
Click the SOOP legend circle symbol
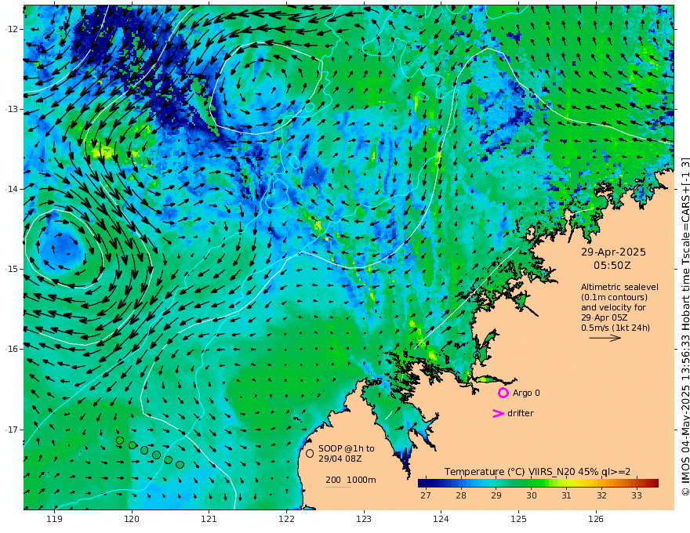(310, 453)
